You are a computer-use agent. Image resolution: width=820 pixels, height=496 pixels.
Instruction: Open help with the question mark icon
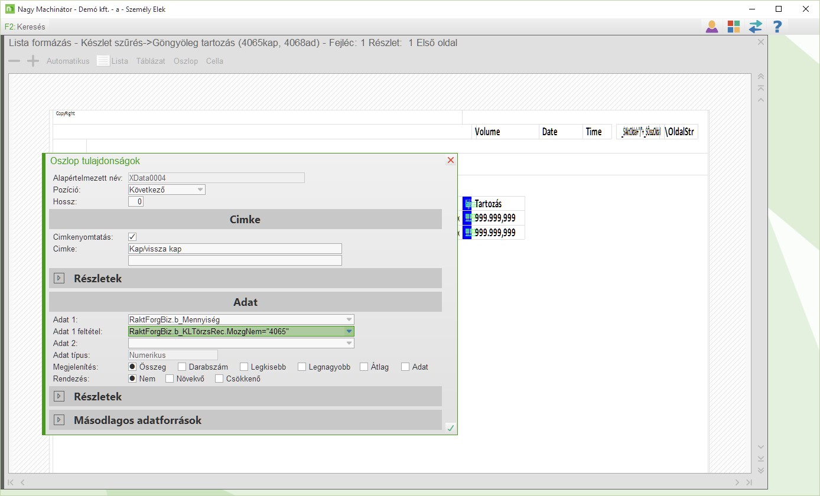point(777,27)
